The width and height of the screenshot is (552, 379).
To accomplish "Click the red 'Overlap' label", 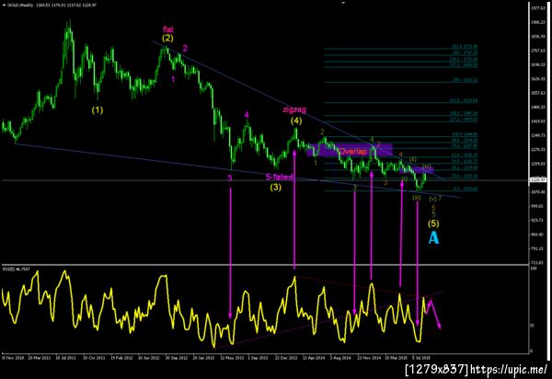I will (x=352, y=152).
